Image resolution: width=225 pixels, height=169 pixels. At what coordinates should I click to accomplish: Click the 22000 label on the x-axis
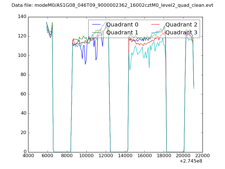(x=202, y=156)
